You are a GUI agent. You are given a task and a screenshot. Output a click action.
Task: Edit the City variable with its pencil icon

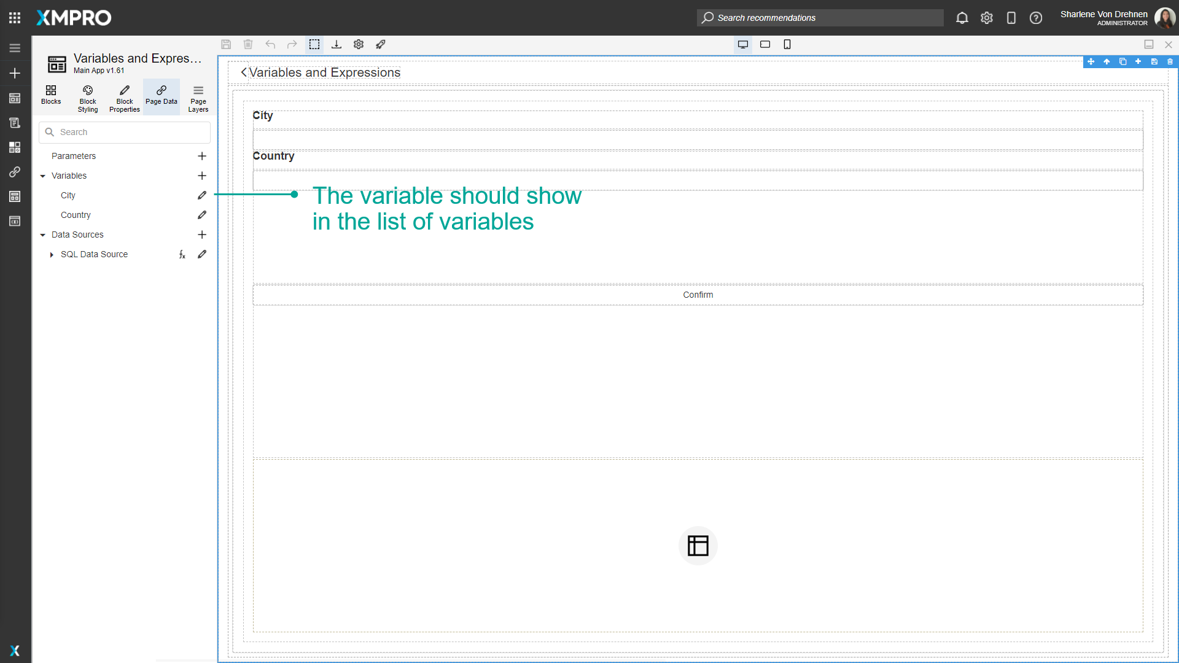pyautogui.click(x=202, y=195)
